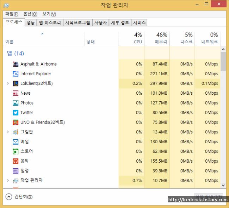Click the 그림판 paint icon

(16, 132)
